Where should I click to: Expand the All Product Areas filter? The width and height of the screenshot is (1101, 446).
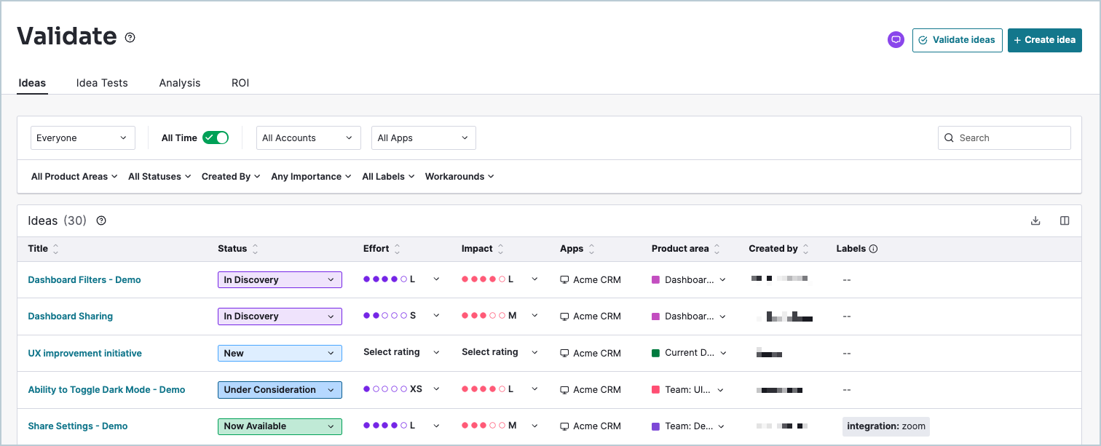point(74,177)
